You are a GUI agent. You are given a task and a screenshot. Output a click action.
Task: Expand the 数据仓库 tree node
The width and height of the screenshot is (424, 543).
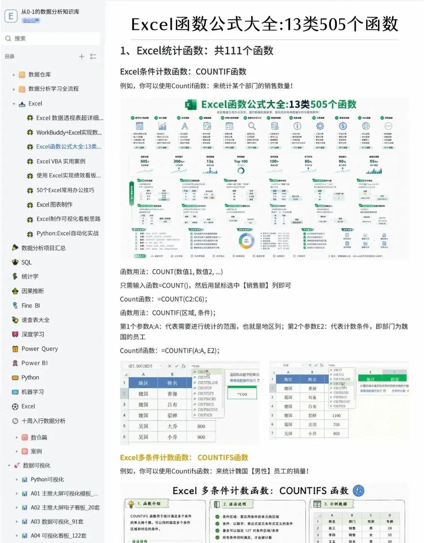[14, 75]
